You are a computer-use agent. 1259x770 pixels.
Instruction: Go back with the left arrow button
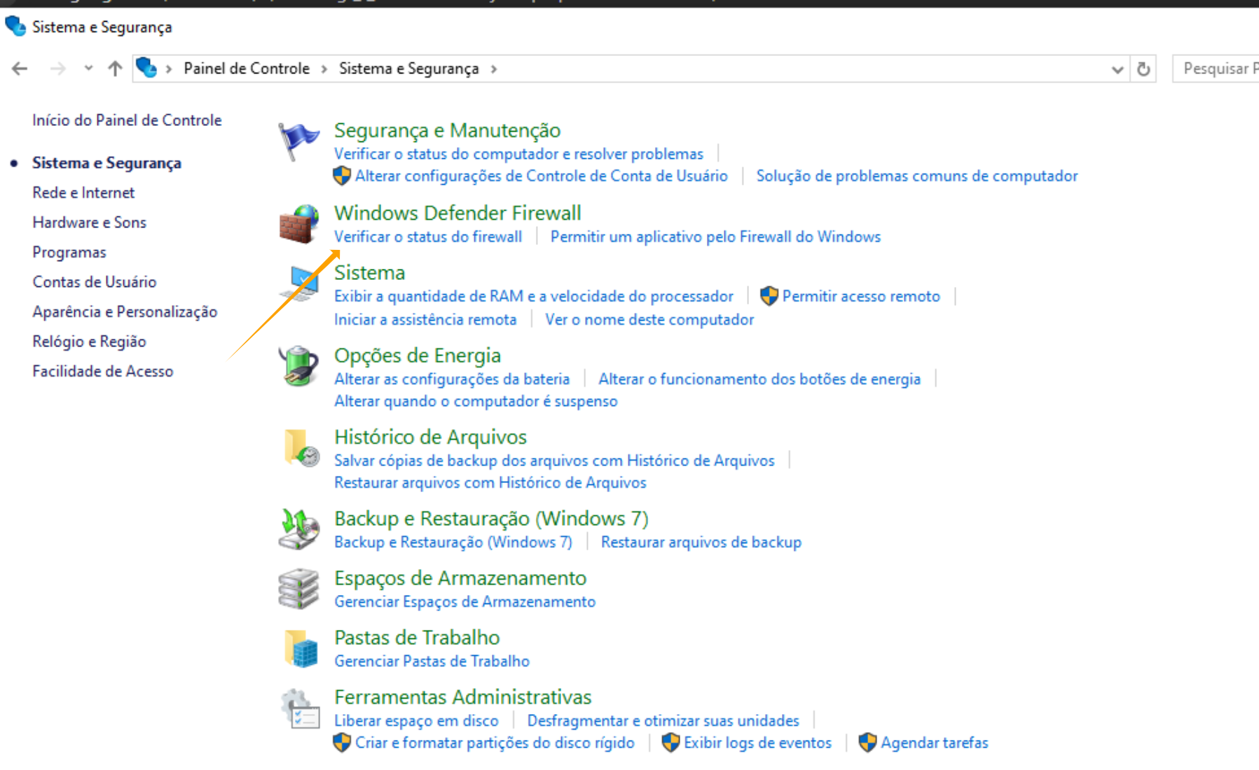(x=20, y=69)
